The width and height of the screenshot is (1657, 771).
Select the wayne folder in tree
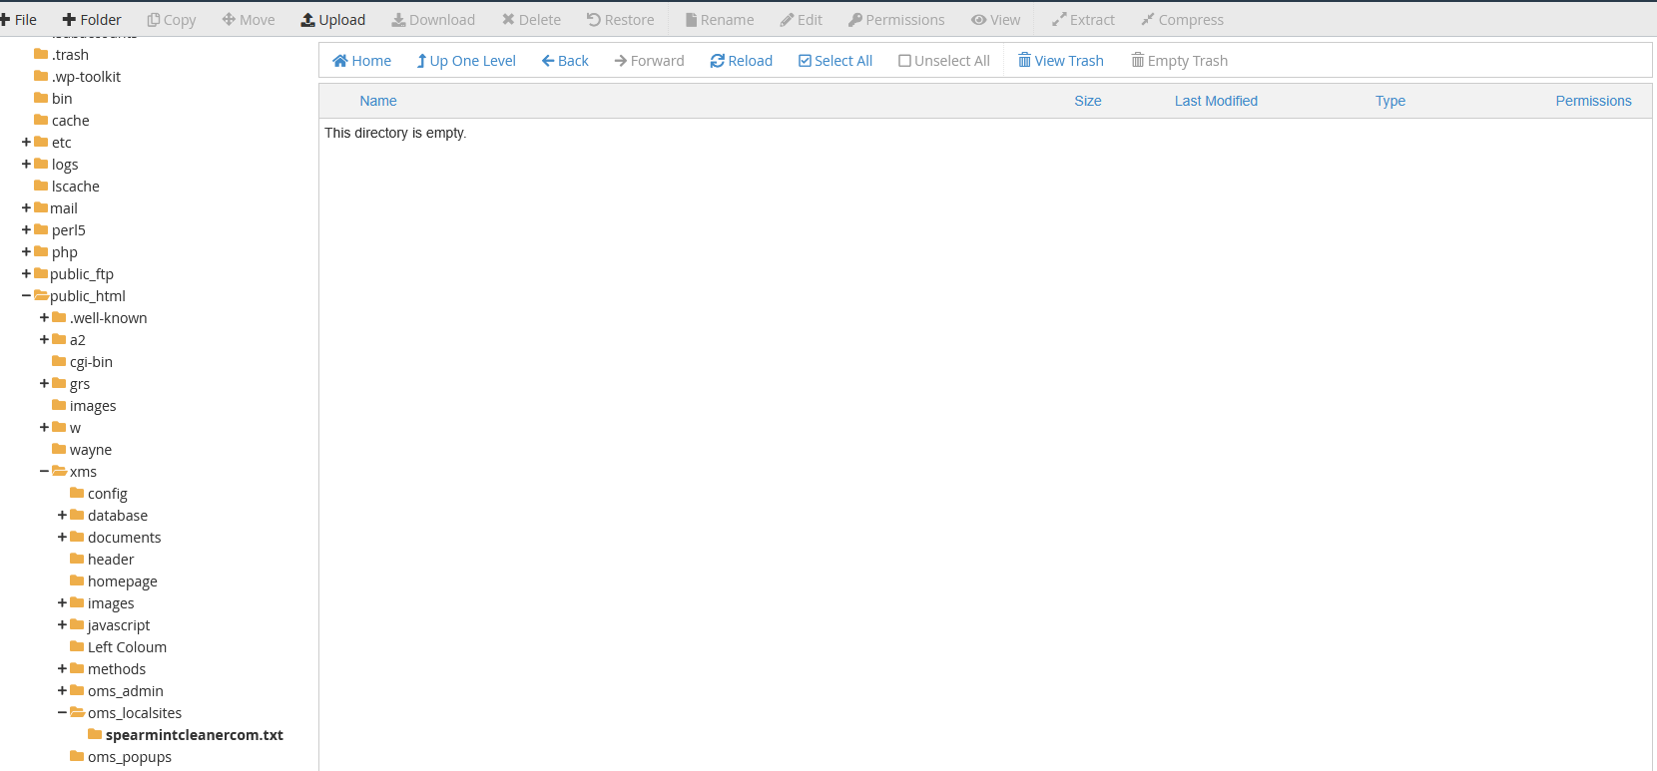click(x=90, y=450)
